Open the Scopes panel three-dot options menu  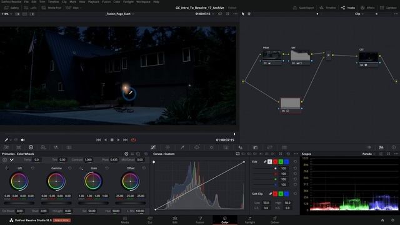coord(396,154)
